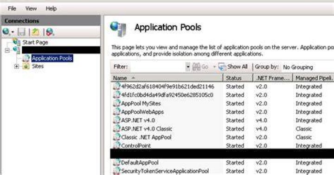Screen dimensions: 334x175
Task: Click the AppPoolWebApps icon
Action: (x=116, y=112)
